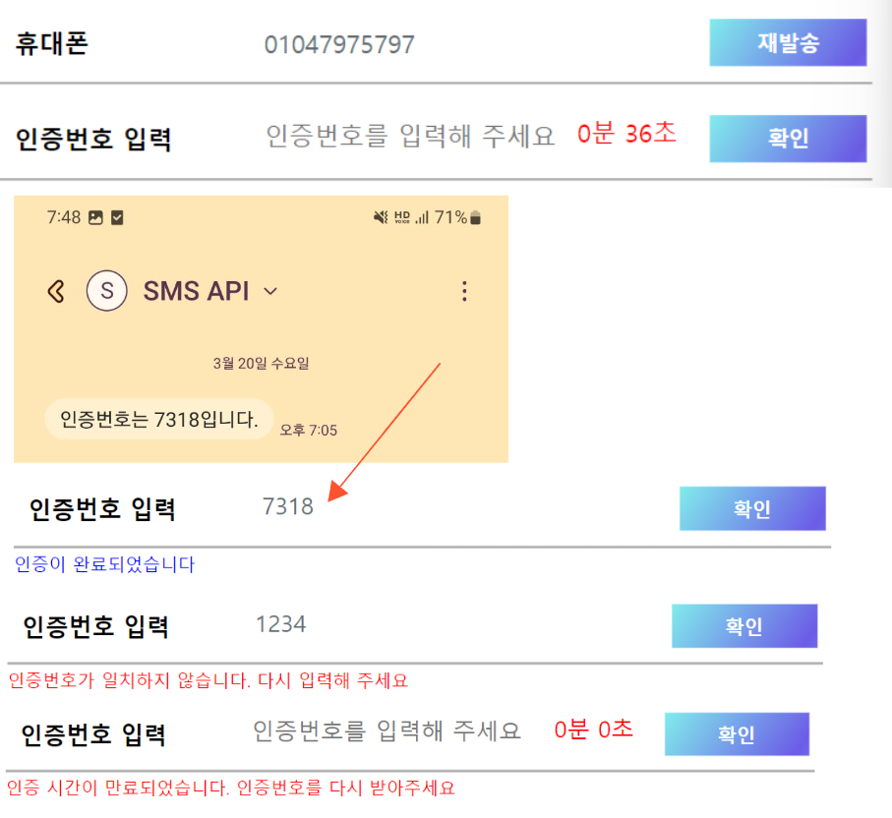Open the three-dot more options menu
The height and width of the screenshot is (818, 892).
pyautogui.click(x=464, y=291)
